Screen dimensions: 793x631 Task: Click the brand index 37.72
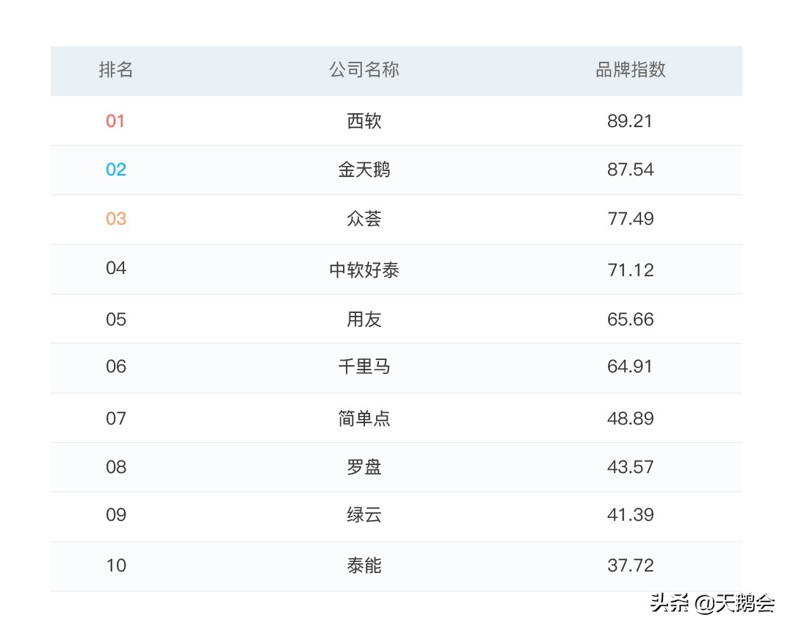tap(631, 566)
